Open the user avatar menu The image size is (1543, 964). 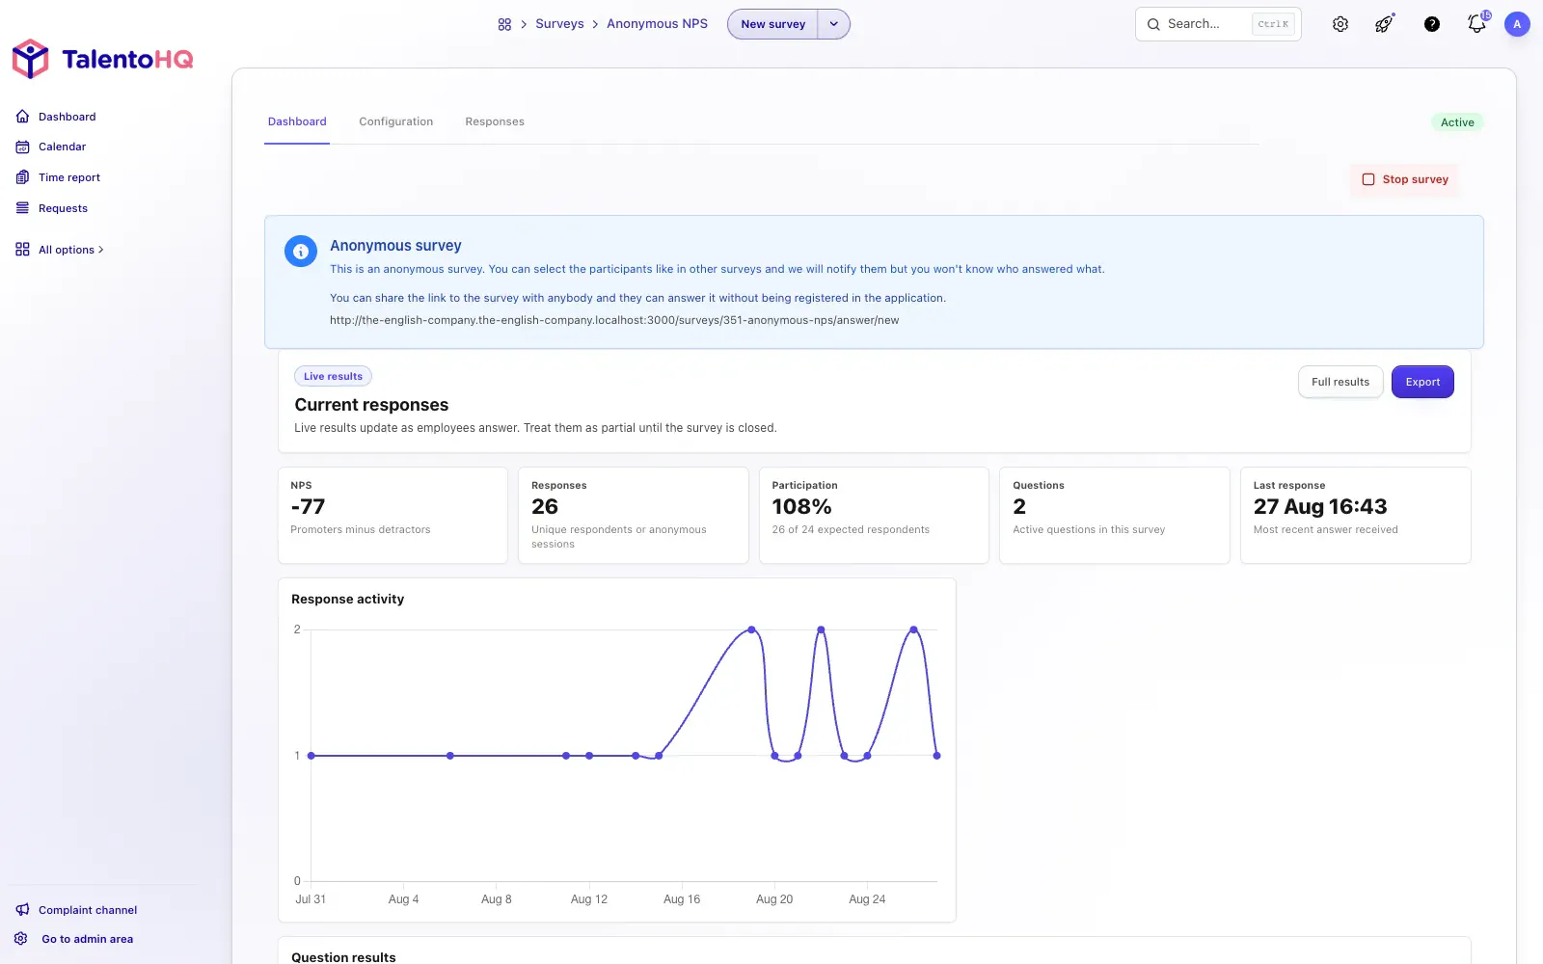pyautogui.click(x=1517, y=24)
